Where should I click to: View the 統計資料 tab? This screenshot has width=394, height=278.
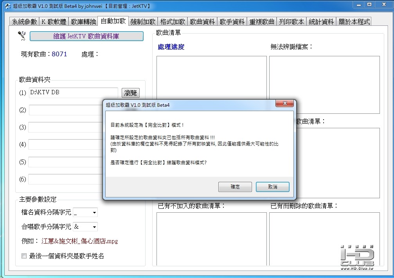pos(321,22)
